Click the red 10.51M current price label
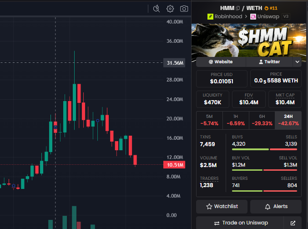This screenshot has width=308, height=229. (174, 165)
